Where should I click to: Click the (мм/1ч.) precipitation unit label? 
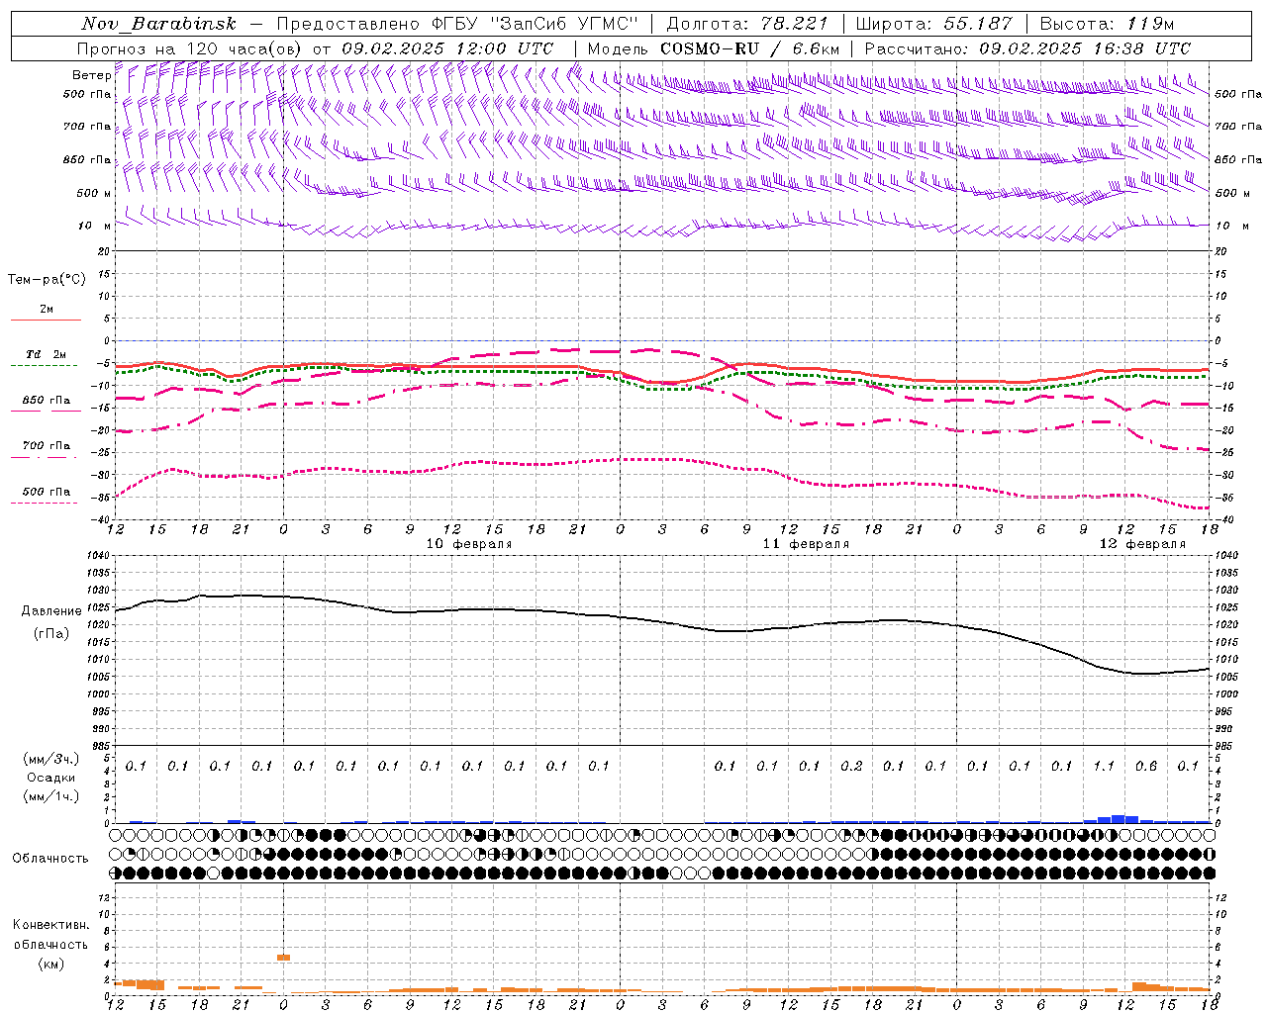tap(51, 796)
